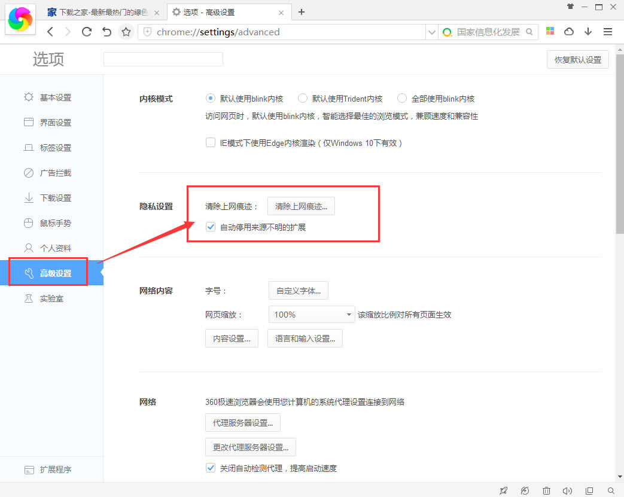Click the back navigation arrow
This screenshot has height=497, width=624.
click(50, 32)
